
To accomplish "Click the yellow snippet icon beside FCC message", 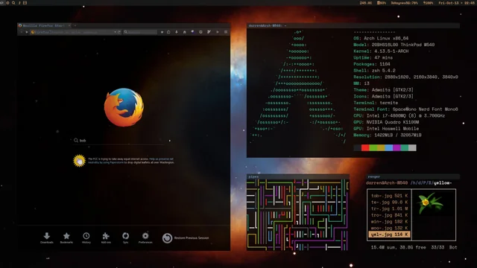I will pyautogui.click(x=80, y=161).
